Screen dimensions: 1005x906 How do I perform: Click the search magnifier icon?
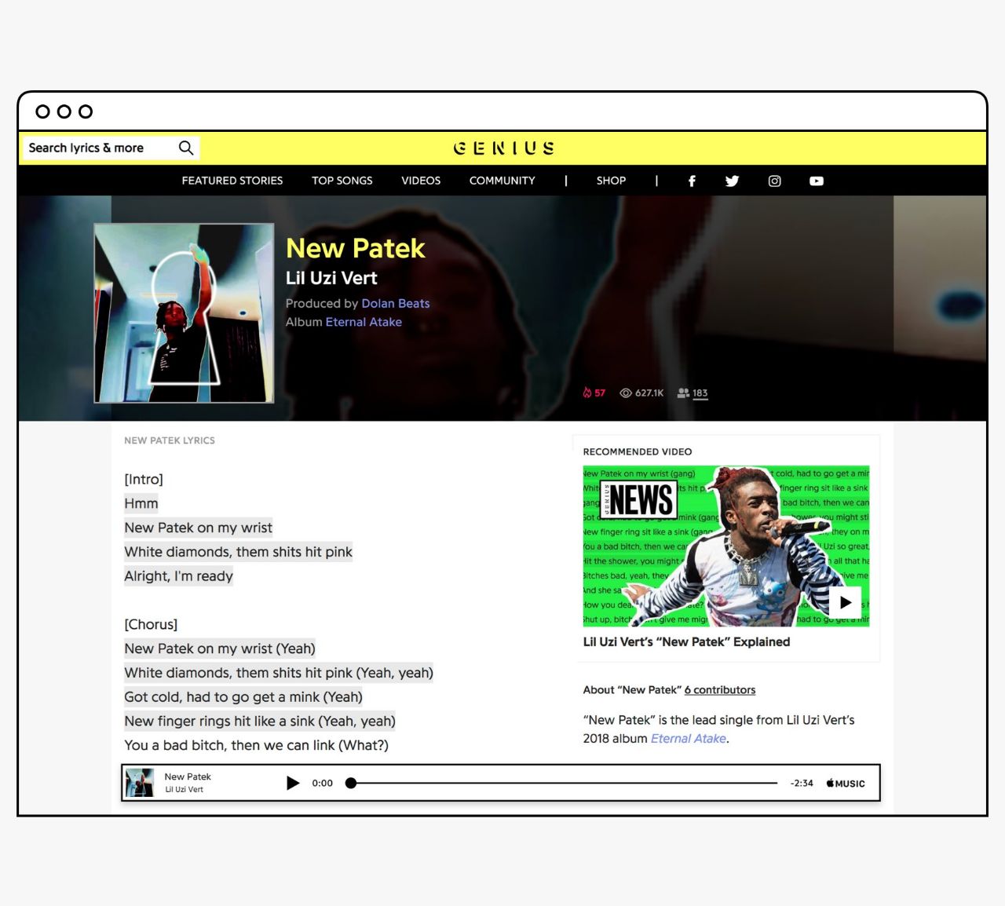(x=186, y=148)
